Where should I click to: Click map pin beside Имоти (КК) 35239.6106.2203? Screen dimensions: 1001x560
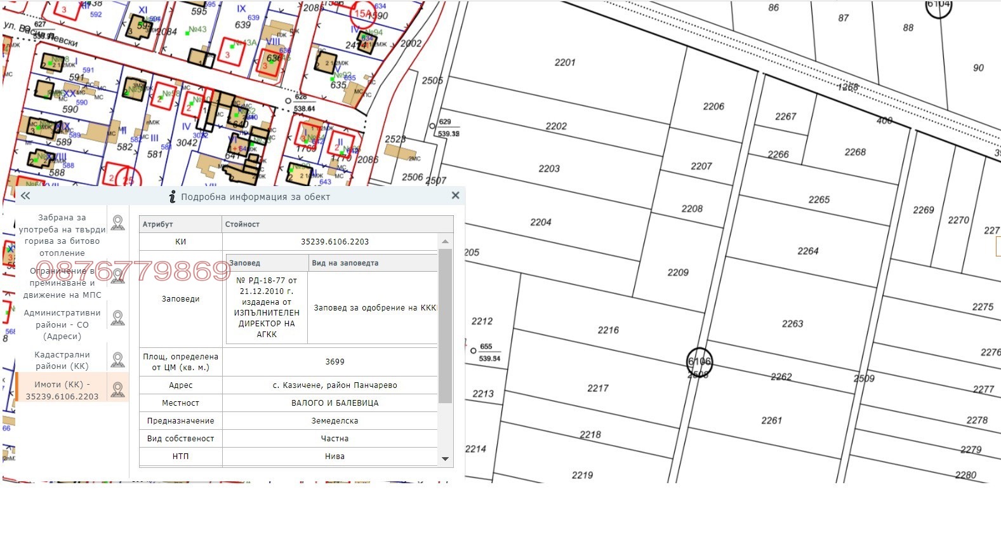[x=117, y=390]
